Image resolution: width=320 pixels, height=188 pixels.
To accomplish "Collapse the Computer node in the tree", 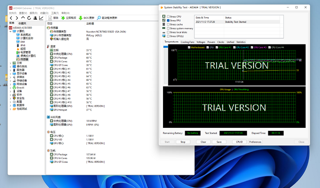I will click(10, 31).
